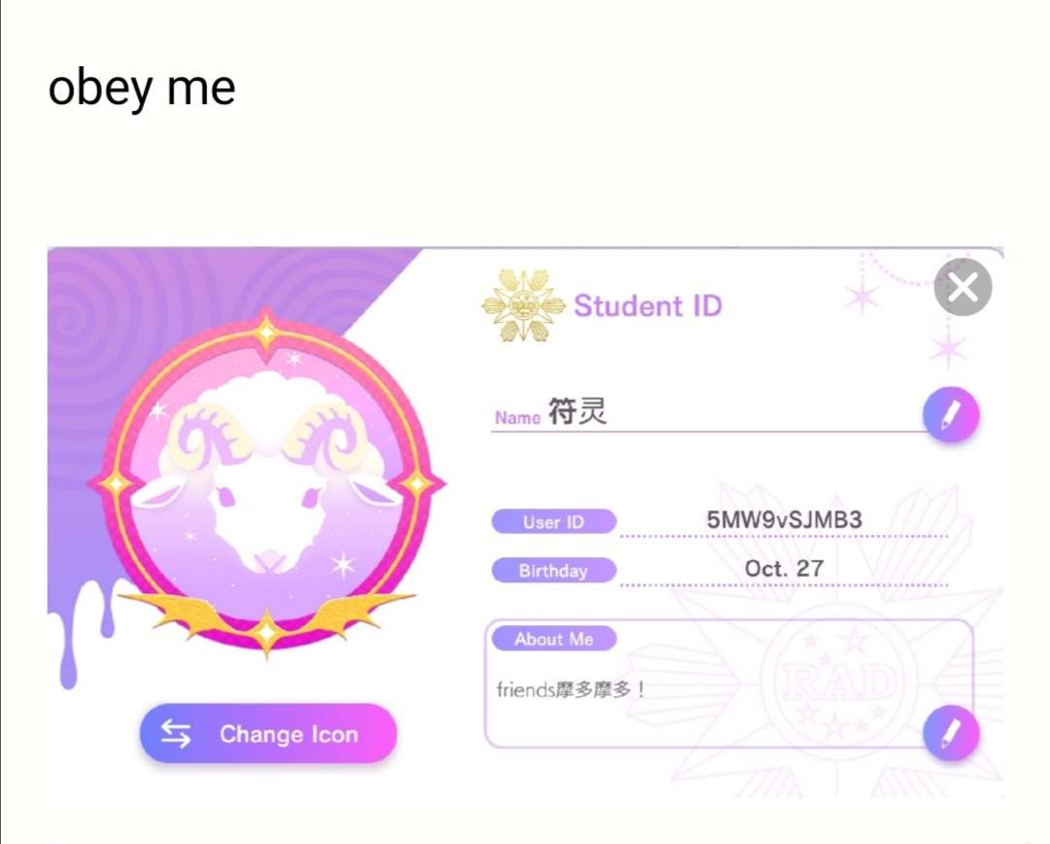Image resolution: width=1050 pixels, height=844 pixels.
Task: Tap the About Me pencil edit icon
Action: [x=951, y=733]
